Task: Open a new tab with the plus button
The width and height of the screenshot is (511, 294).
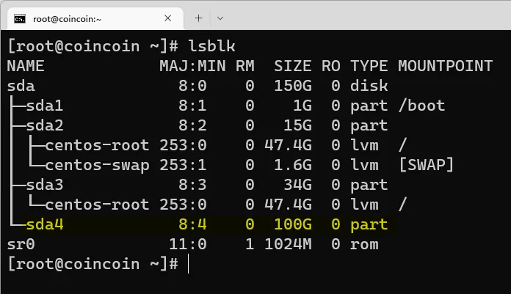Action: click(x=198, y=18)
